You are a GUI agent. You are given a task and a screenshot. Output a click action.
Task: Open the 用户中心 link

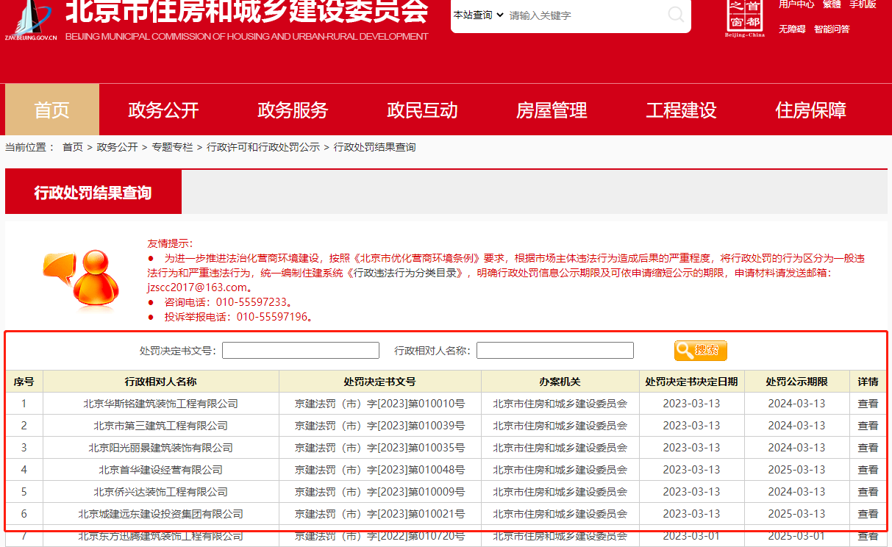click(x=796, y=4)
